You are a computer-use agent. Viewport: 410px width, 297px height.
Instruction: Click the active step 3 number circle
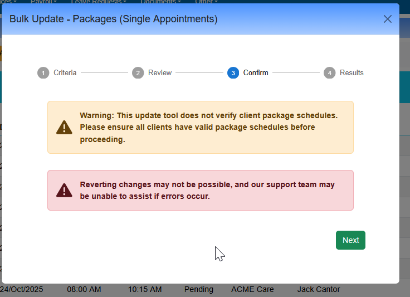click(x=233, y=73)
